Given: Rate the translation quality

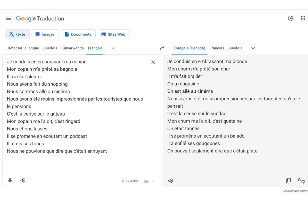Looking at the screenshot, I should coord(301,180).
